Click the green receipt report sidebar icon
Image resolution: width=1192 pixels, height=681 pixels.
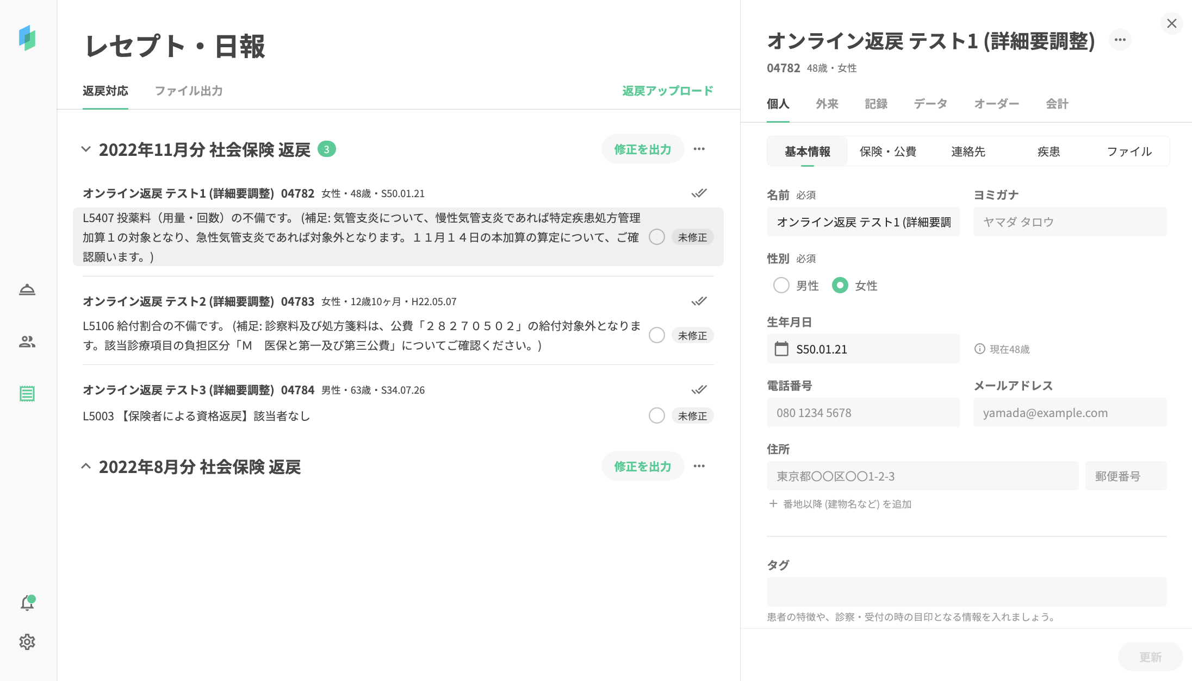27,394
